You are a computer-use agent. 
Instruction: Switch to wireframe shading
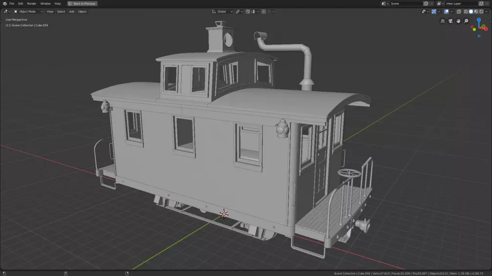tap(466, 12)
